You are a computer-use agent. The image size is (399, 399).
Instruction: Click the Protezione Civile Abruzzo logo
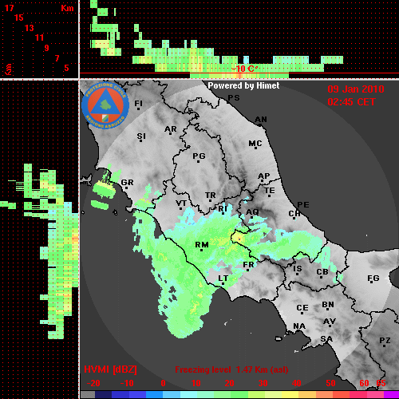pos(105,105)
